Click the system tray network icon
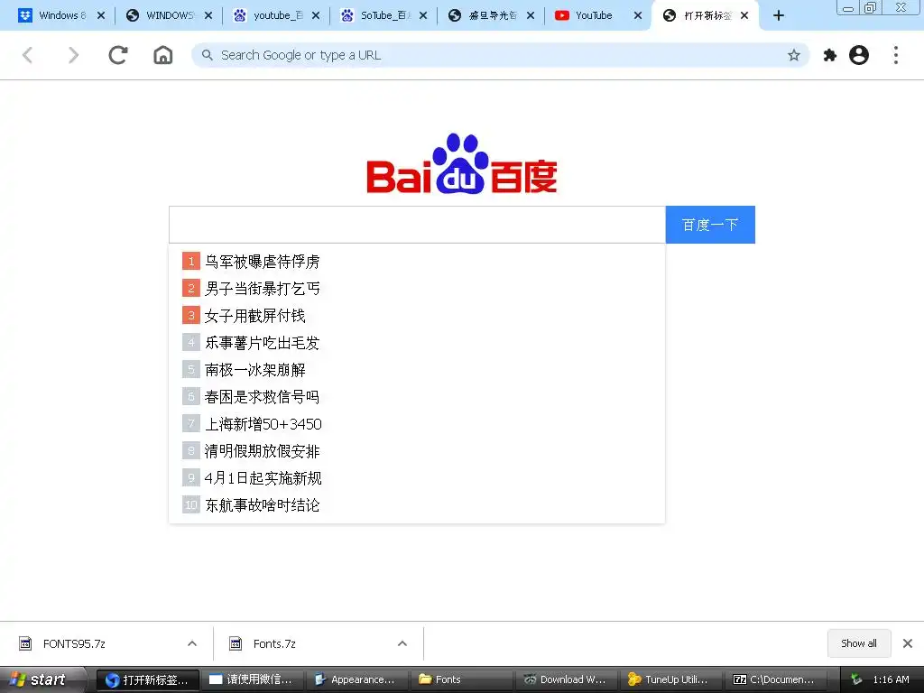This screenshot has width=924, height=693. (x=857, y=679)
